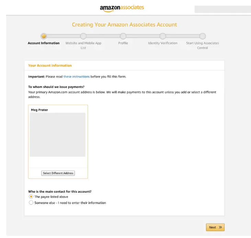The width and height of the screenshot is (251, 238).
Task: Choose the "Someone else" radio option
Action: pyautogui.click(x=31, y=203)
